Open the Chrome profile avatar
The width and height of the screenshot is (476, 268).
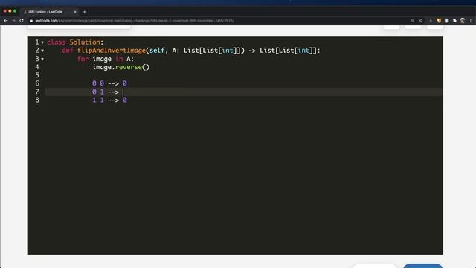tap(463, 21)
